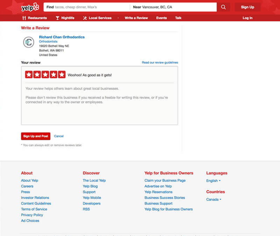The image size is (280, 236).
Task: Click the Nightlife cocktail glass icon
Action: click(57, 18)
